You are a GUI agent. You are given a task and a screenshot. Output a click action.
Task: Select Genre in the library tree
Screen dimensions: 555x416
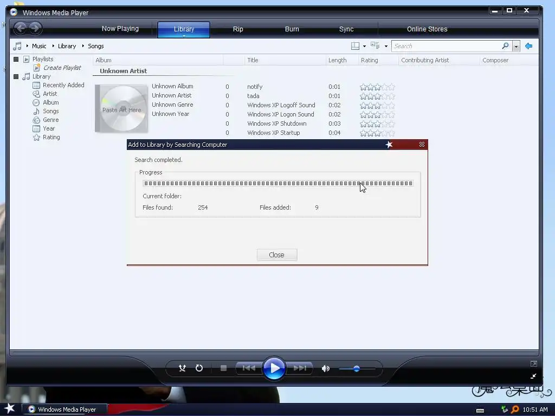pos(50,120)
